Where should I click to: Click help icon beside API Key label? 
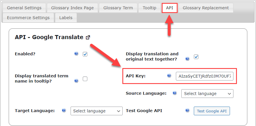tap(169, 76)
